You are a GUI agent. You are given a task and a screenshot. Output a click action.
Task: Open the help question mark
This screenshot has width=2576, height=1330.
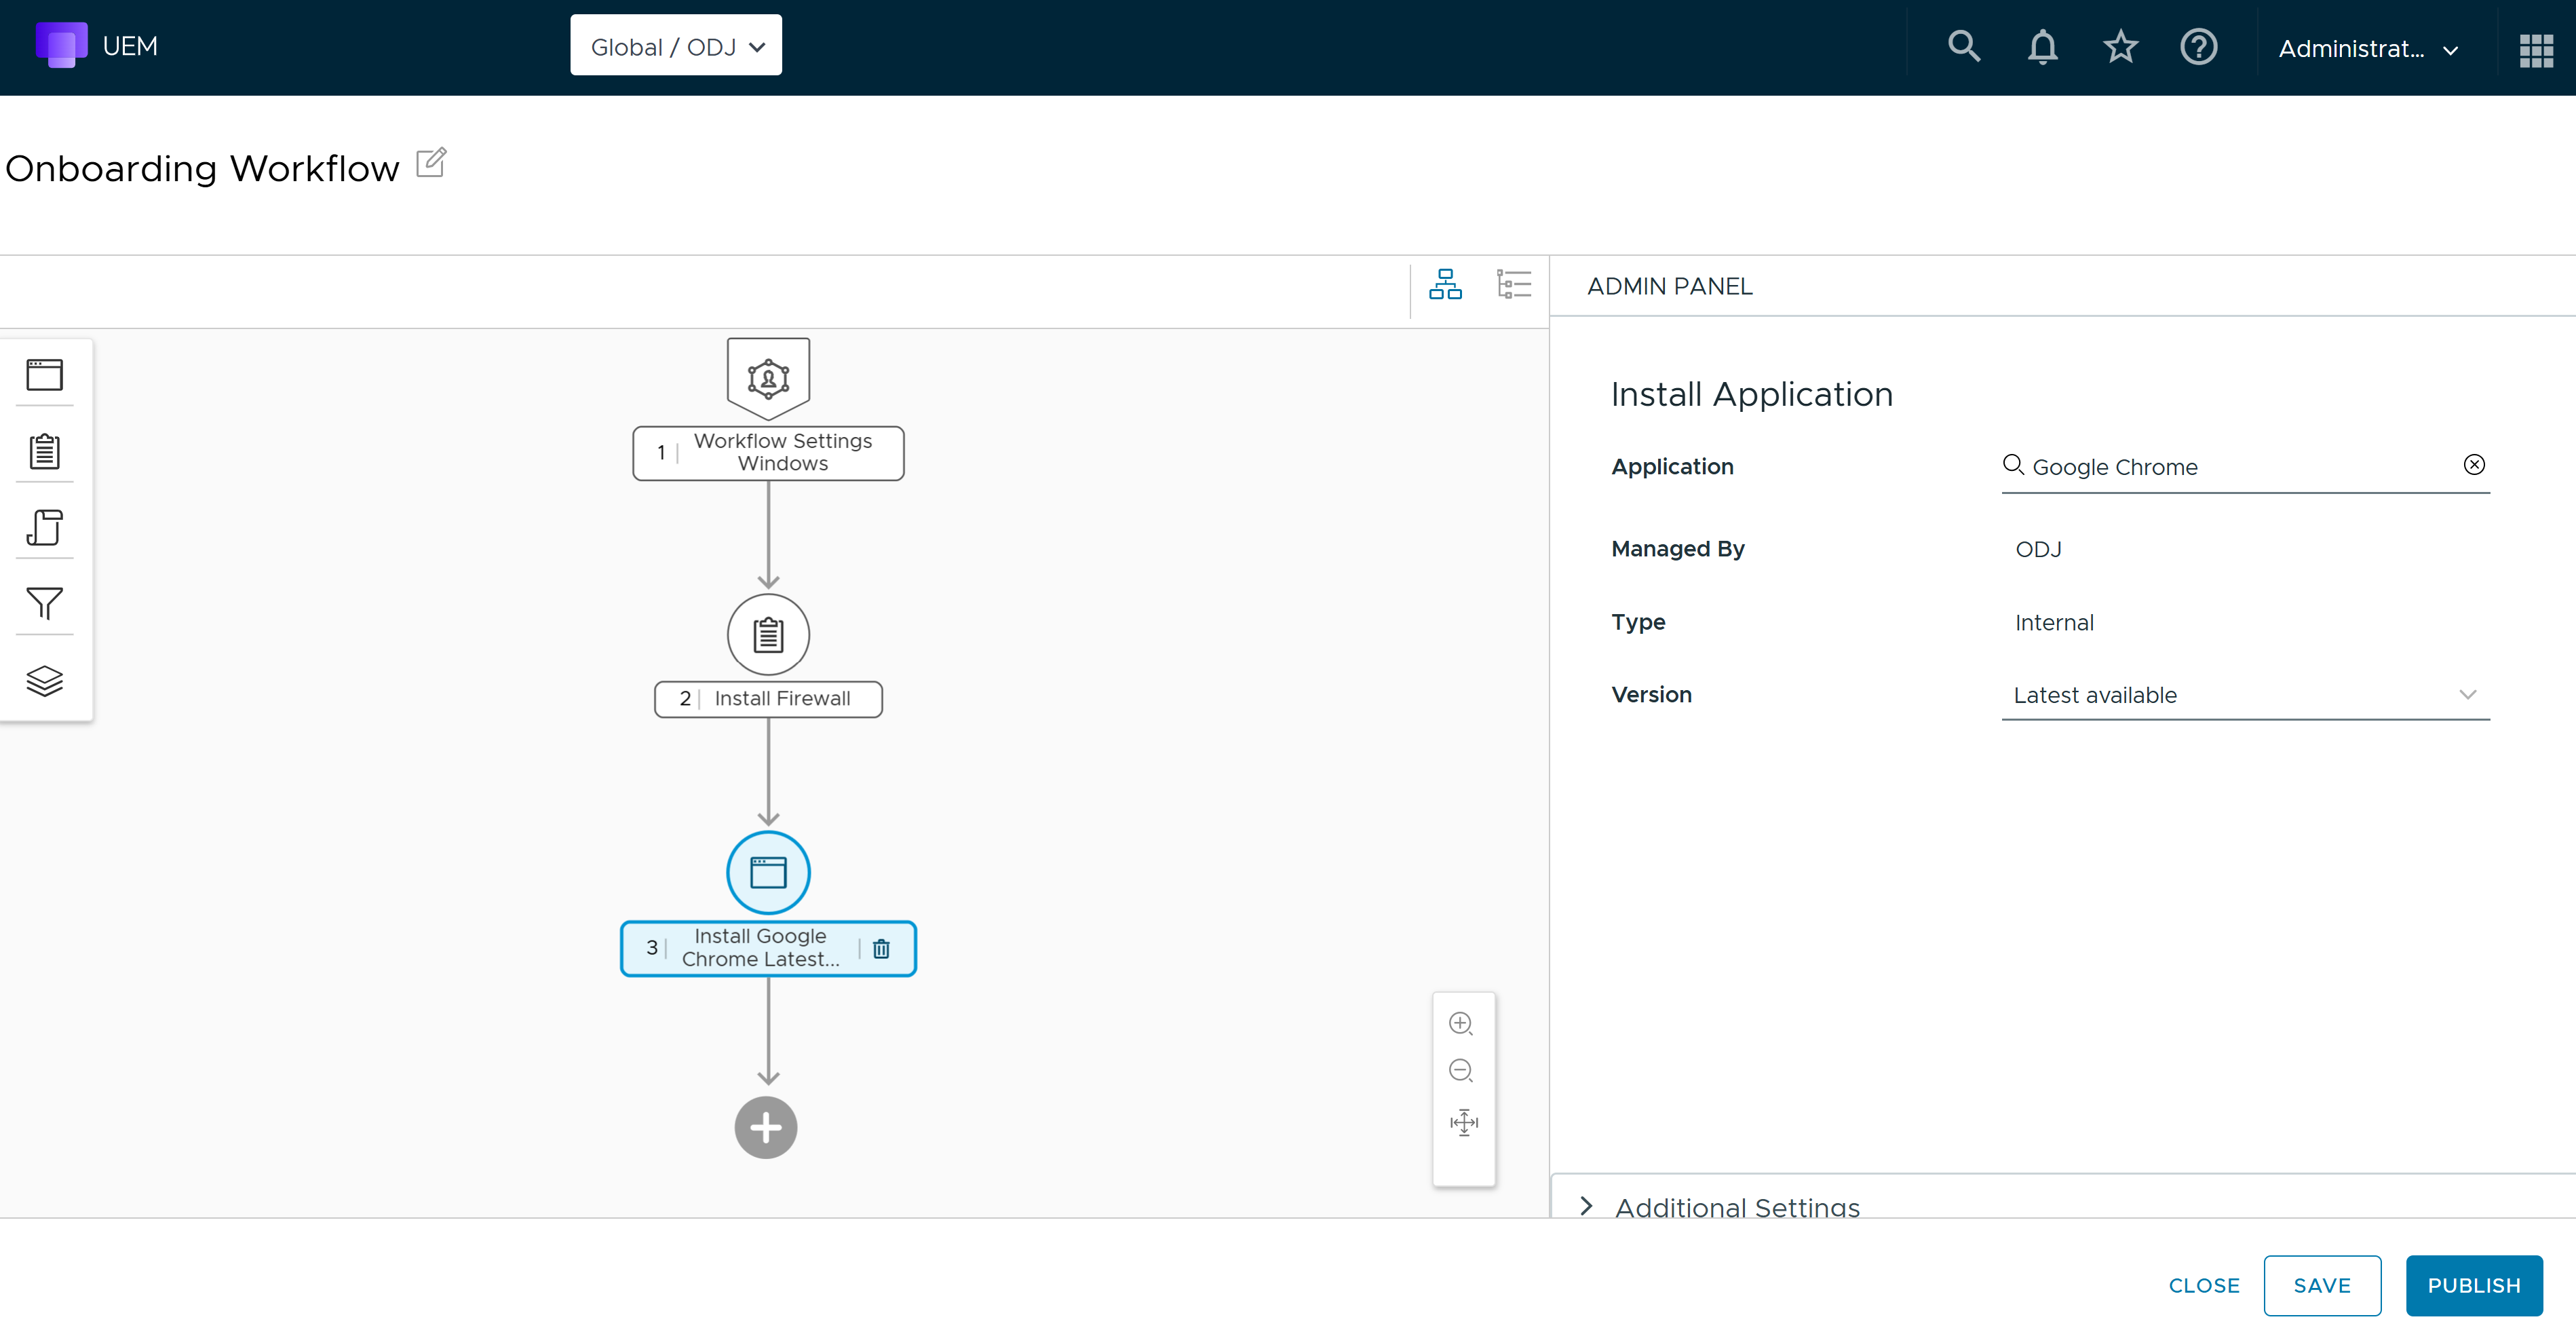click(x=2198, y=46)
